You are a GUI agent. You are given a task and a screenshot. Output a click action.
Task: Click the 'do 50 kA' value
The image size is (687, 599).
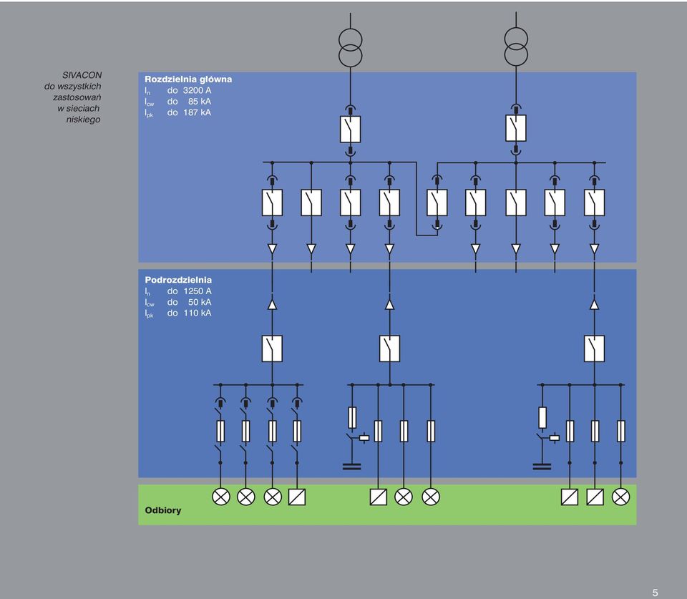189,302
